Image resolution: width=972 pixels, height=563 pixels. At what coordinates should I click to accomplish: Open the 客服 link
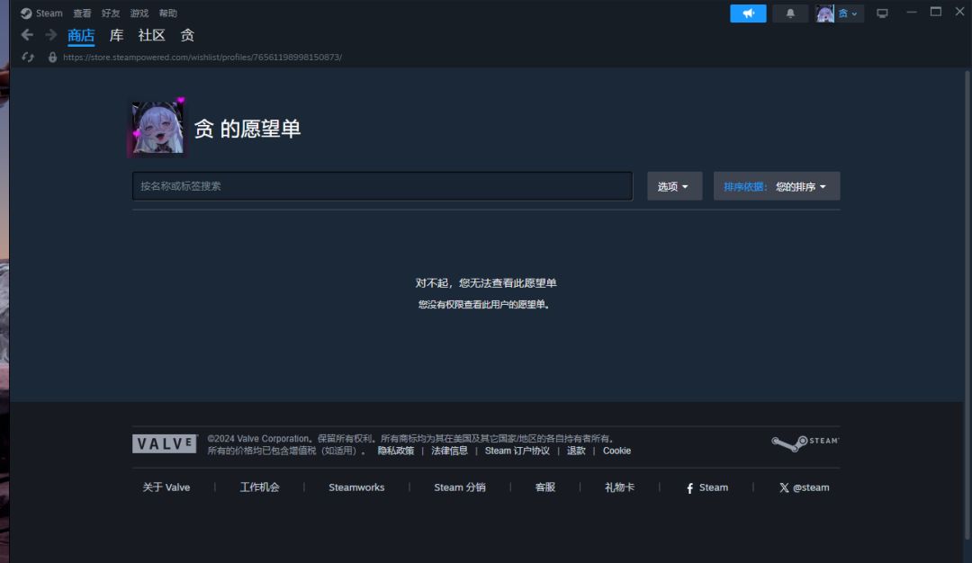(544, 487)
